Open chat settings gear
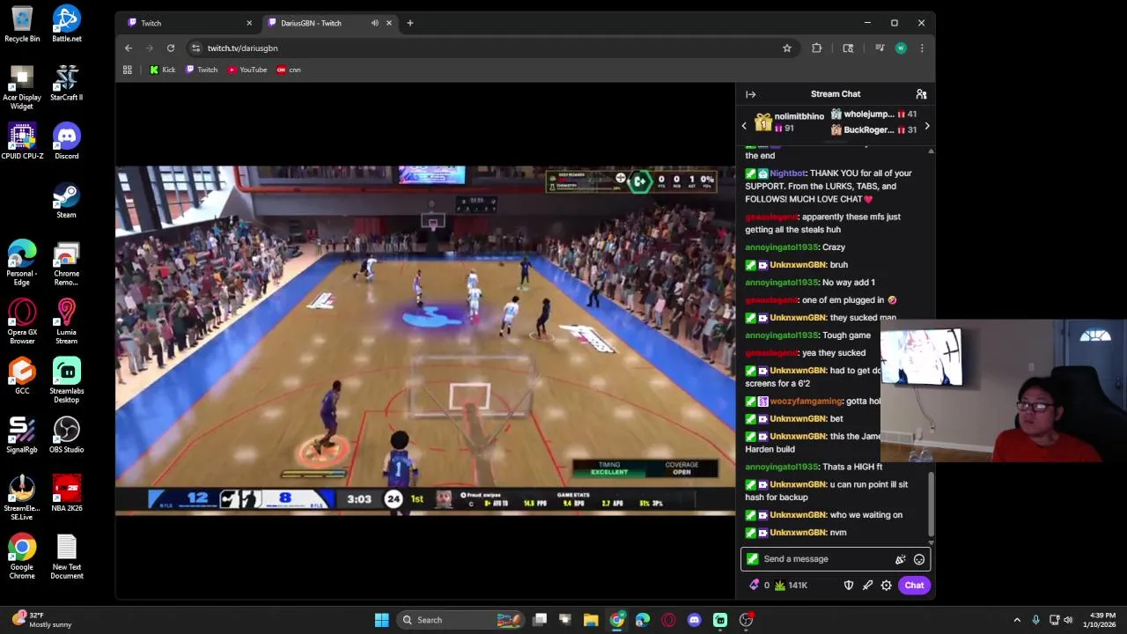This screenshot has width=1127, height=634. click(887, 586)
